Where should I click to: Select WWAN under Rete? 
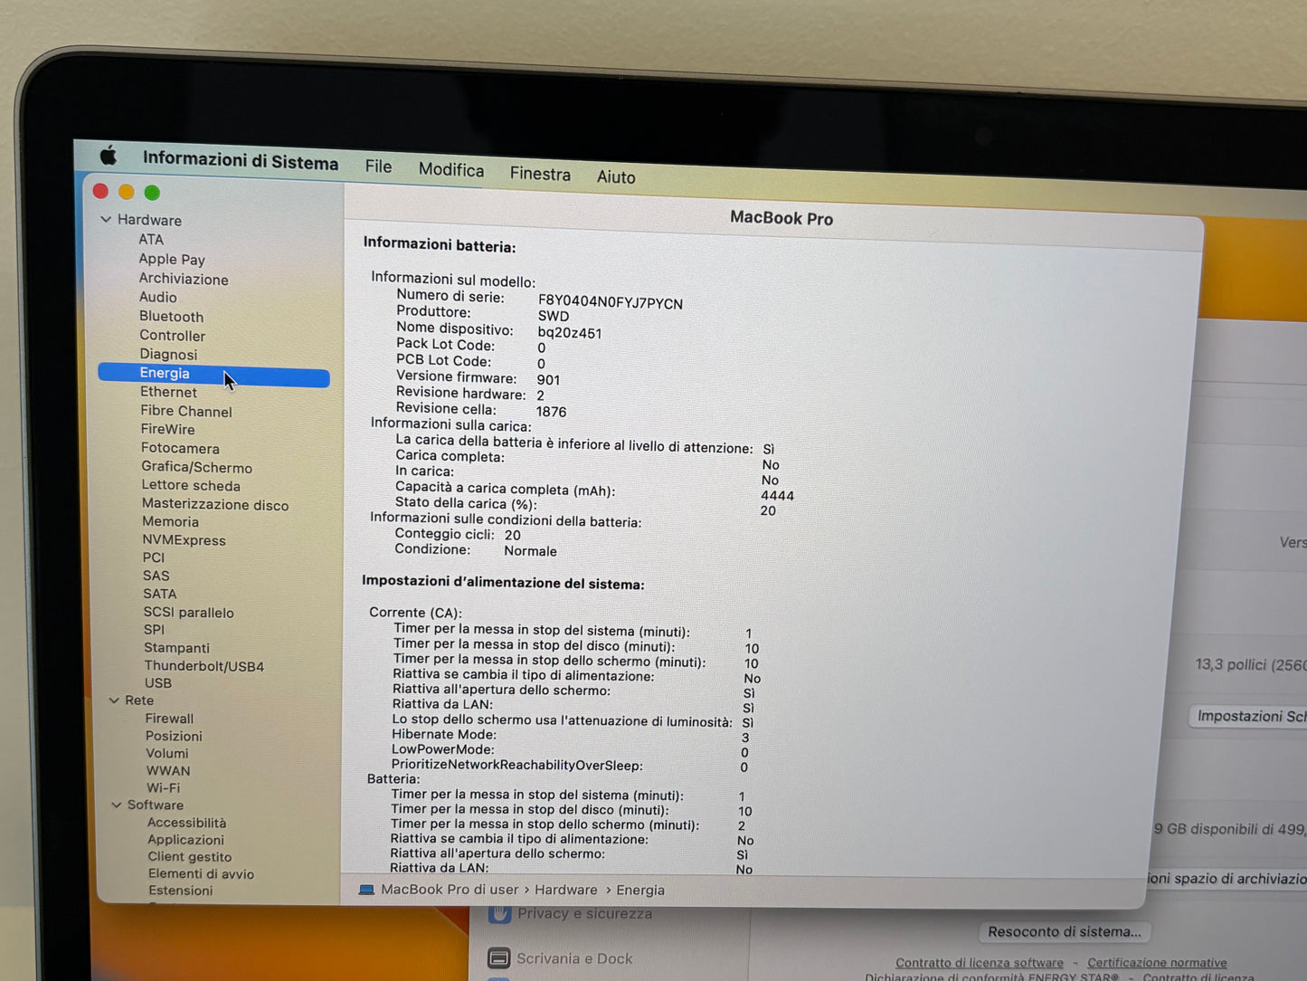[168, 771]
